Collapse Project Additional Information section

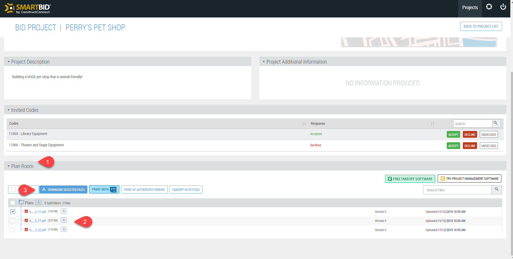[x=264, y=62]
